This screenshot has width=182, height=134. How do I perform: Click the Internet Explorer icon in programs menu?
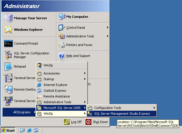pos(39,85)
